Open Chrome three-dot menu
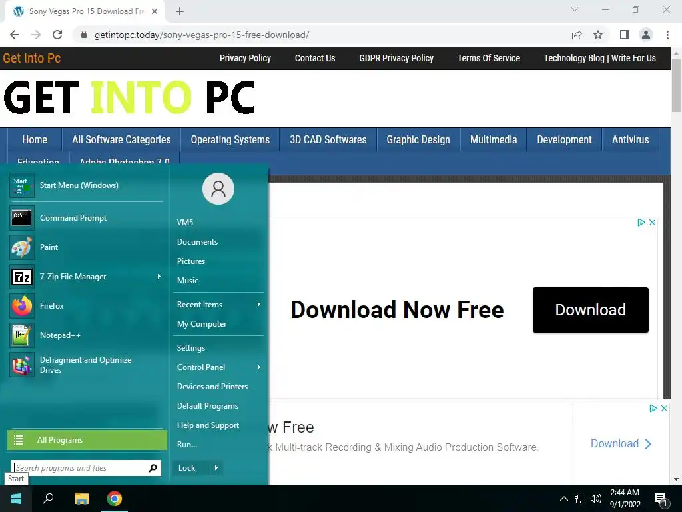This screenshot has width=682, height=512. (x=667, y=35)
